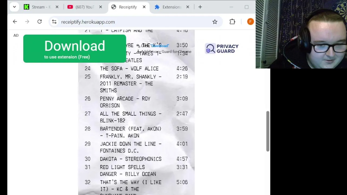Close the YouTube tab

[x=101, y=7]
